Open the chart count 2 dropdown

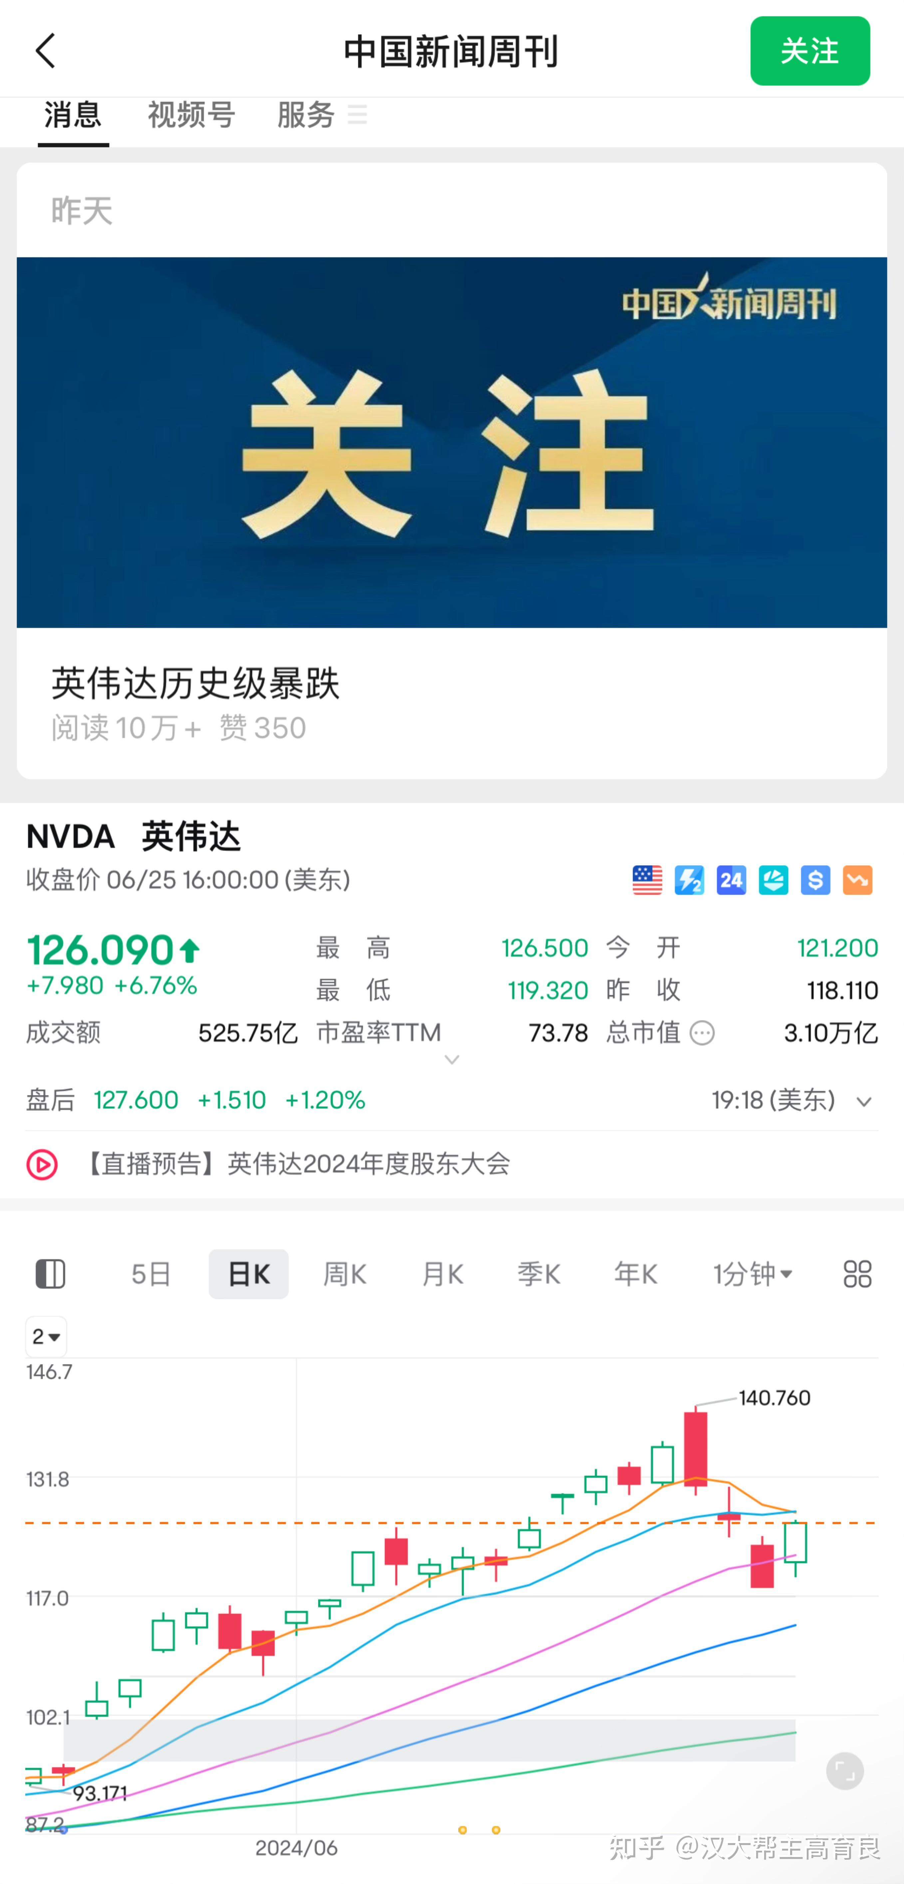pyautogui.click(x=46, y=1336)
